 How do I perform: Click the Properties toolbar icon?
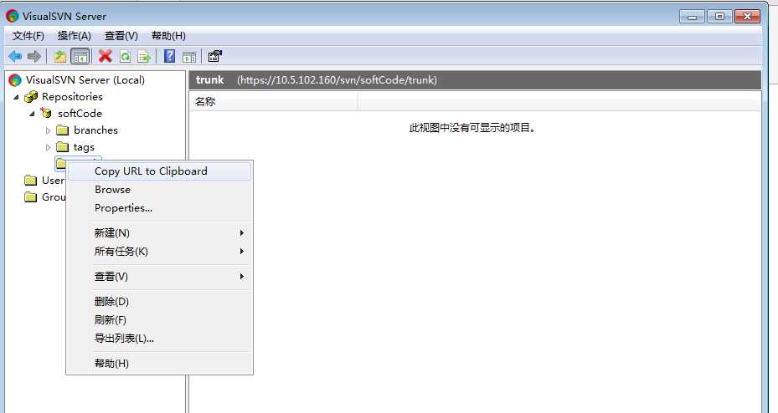215,56
